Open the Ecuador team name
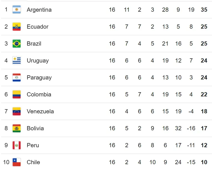Screen dimensions: 212x170 coord(37,27)
